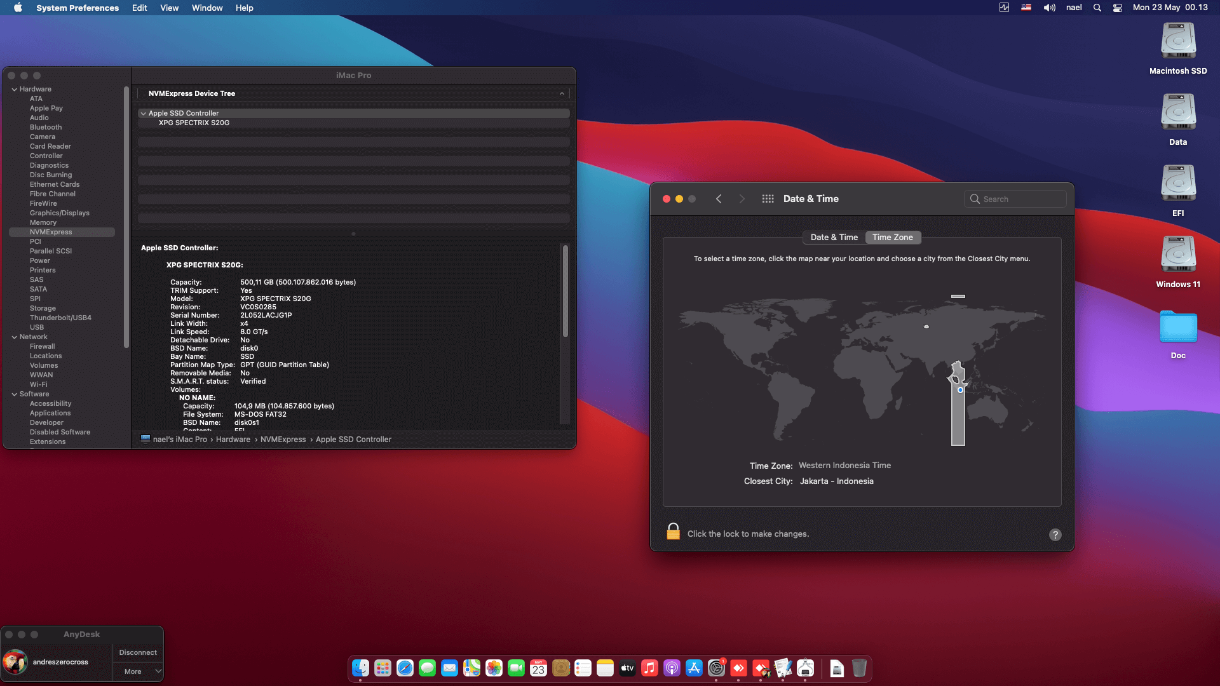Select Graphics/Displays in Hardware list
The height and width of the screenshot is (686, 1220).
[x=60, y=213]
